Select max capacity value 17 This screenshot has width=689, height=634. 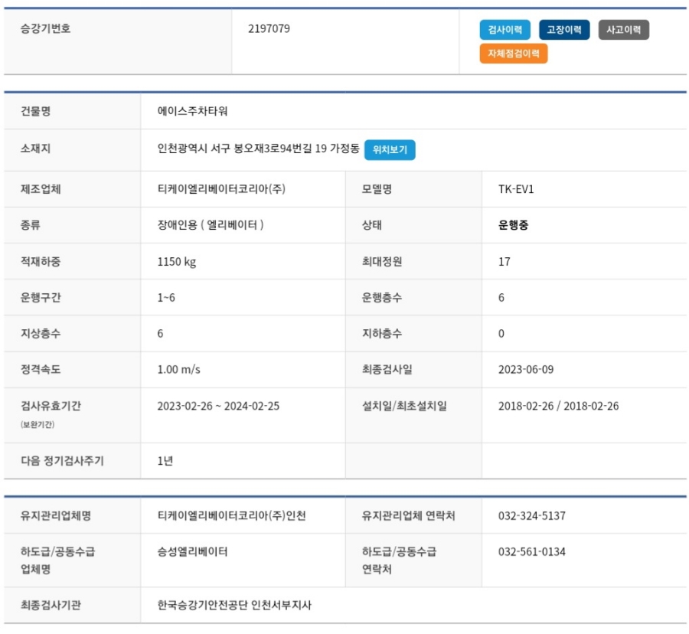tap(505, 262)
